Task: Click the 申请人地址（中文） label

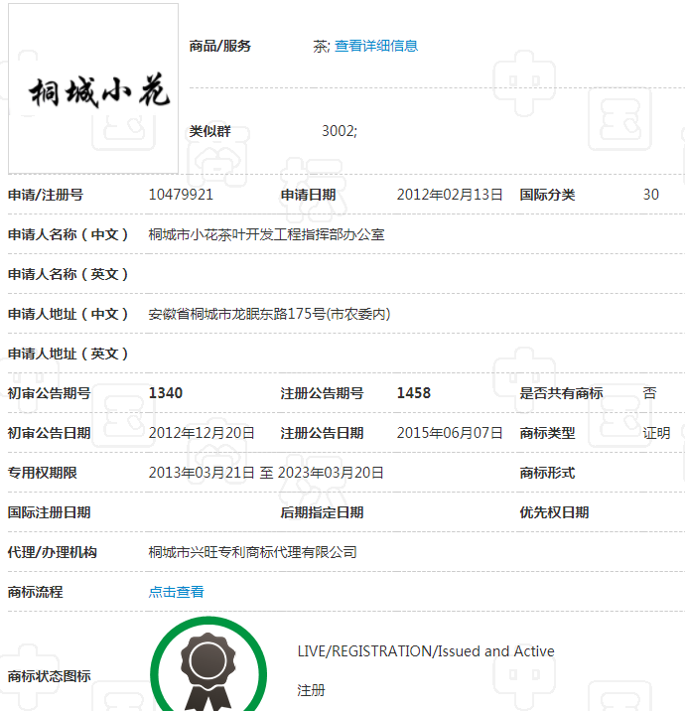Action: pos(68,314)
